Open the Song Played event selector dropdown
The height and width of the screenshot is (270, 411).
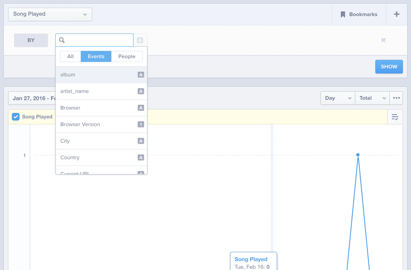click(50, 14)
